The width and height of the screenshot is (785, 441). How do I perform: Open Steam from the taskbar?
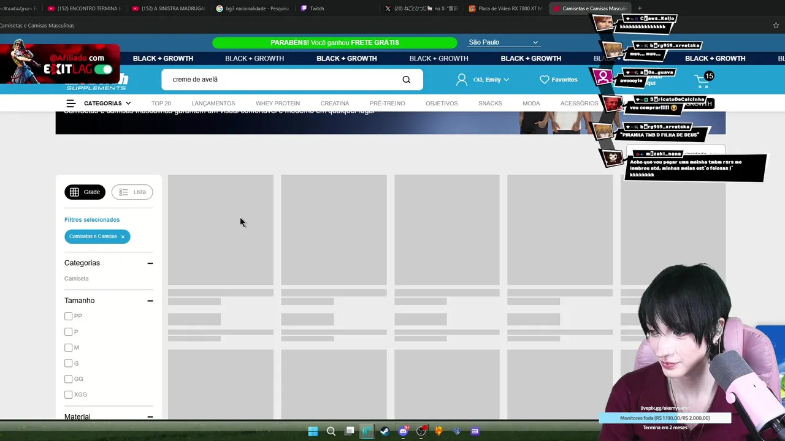[x=385, y=431]
